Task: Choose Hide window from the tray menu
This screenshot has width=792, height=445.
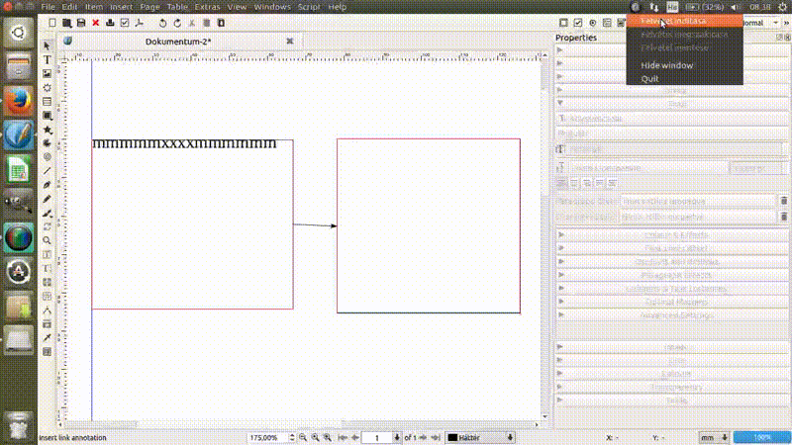Action: tap(666, 65)
